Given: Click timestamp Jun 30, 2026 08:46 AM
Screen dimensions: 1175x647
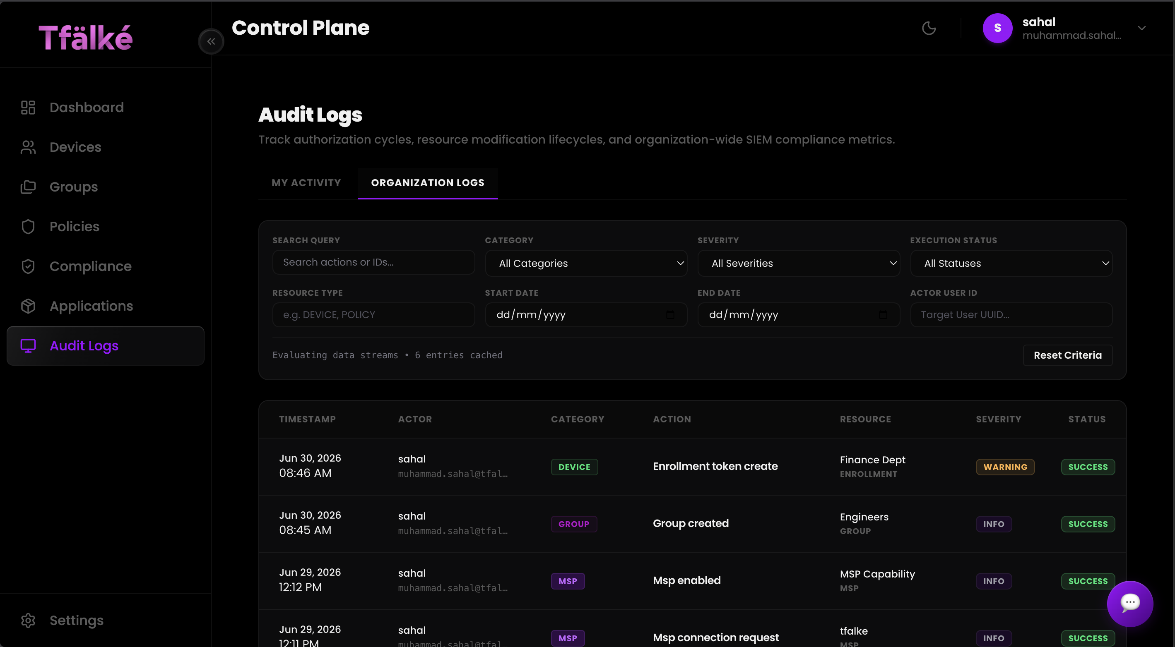Looking at the screenshot, I should click(310, 466).
